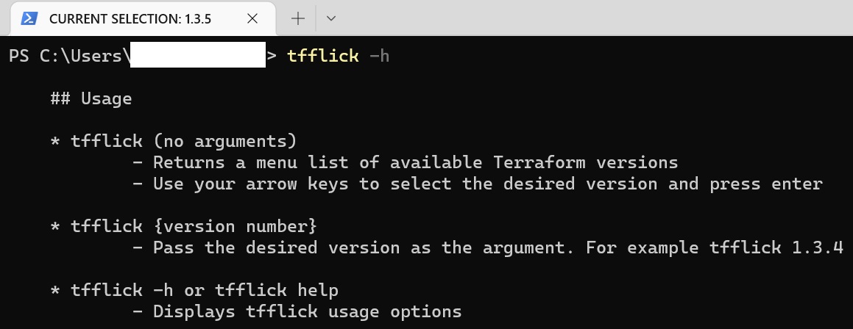Expand the new tab profile dropdown chevron

click(x=330, y=19)
